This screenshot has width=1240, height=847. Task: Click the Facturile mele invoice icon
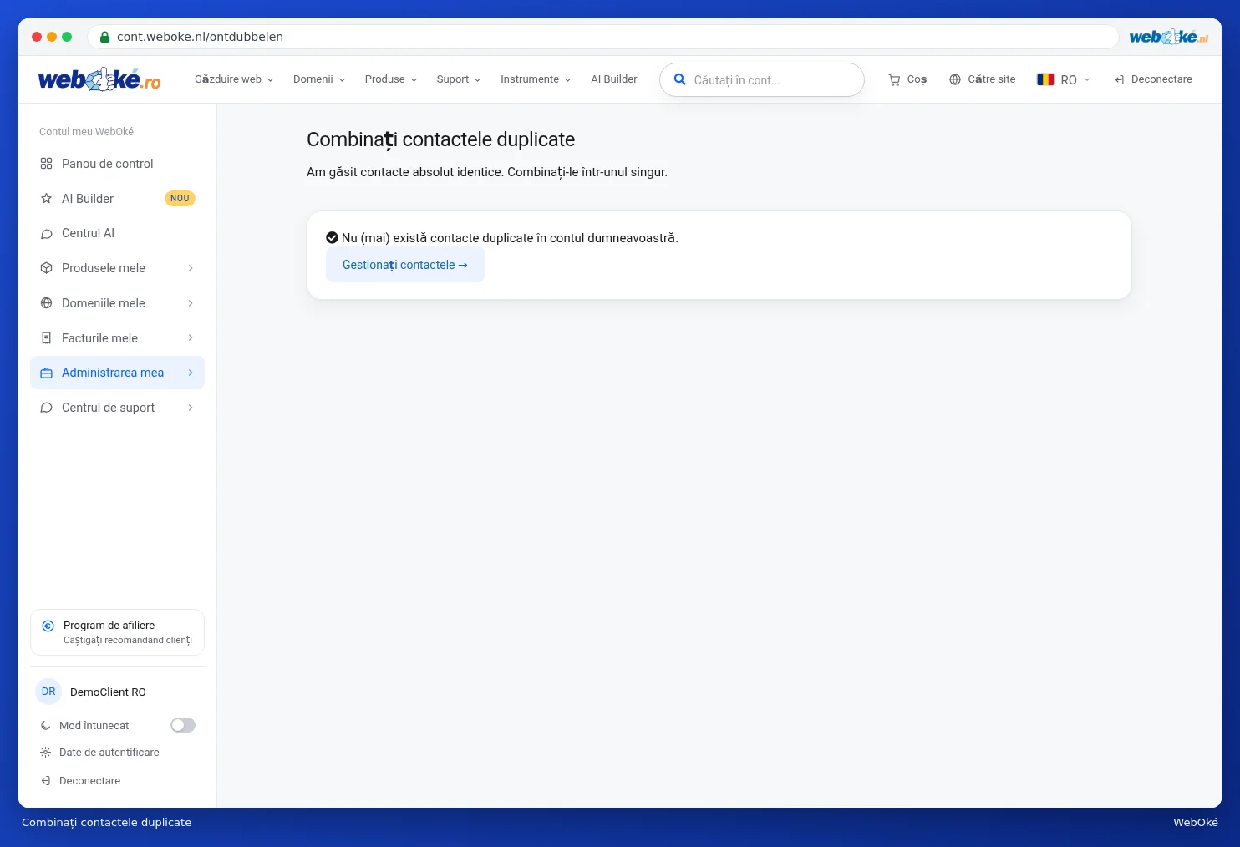(x=47, y=338)
